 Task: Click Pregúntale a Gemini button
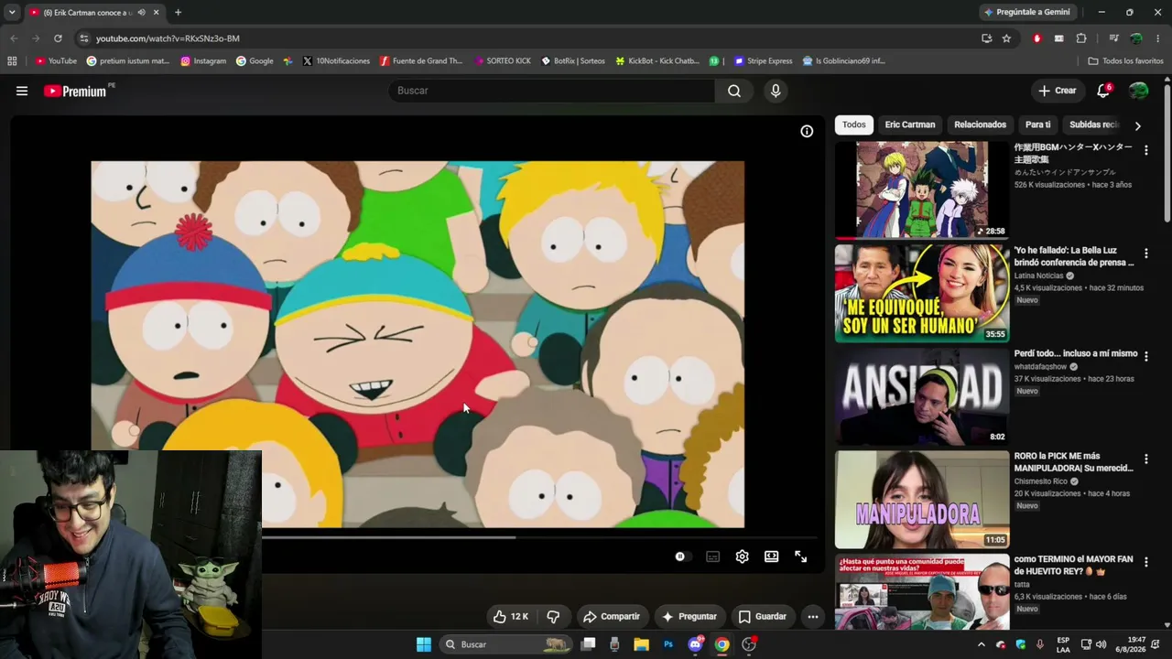pos(1026,12)
